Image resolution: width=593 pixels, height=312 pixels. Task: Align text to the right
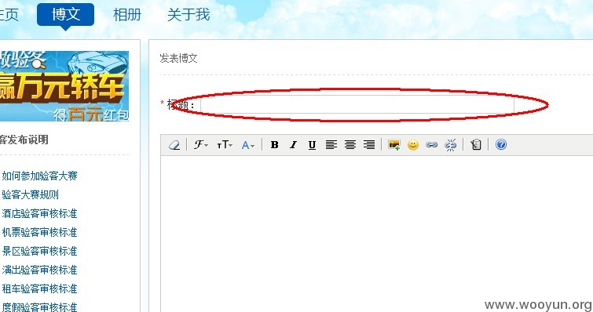[x=369, y=145]
